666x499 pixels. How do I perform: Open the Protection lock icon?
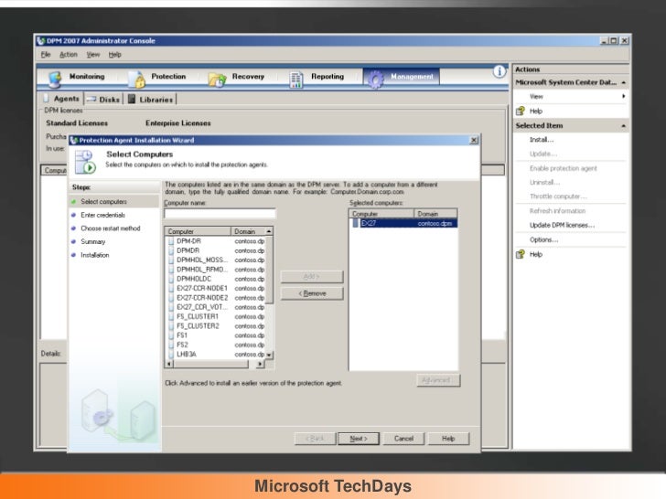coord(137,79)
